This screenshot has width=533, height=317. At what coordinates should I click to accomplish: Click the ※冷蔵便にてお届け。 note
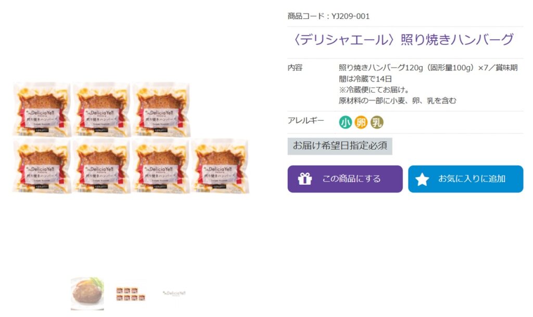click(x=374, y=90)
